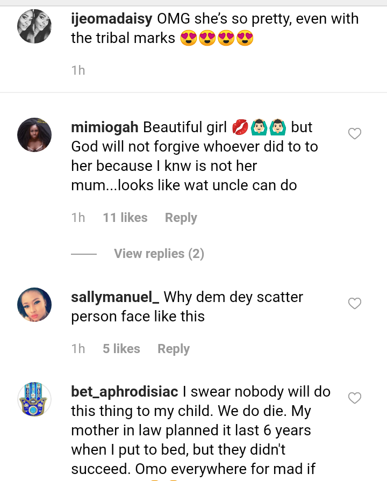Viewport: 387px width, 481px height.
Task: Open sallymanuel_ username link
Action: (x=114, y=297)
